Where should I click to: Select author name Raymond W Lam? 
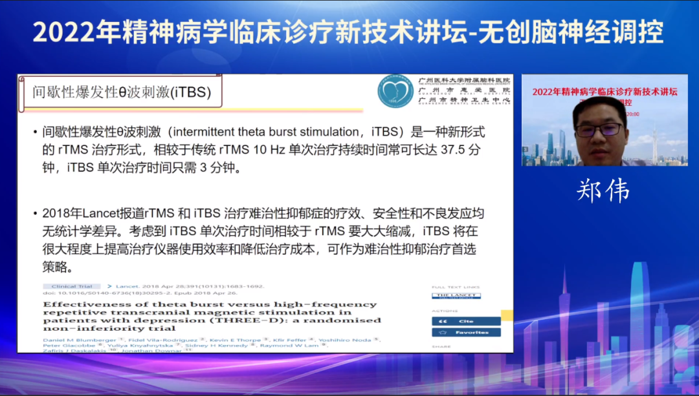click(x=291, y=346)
